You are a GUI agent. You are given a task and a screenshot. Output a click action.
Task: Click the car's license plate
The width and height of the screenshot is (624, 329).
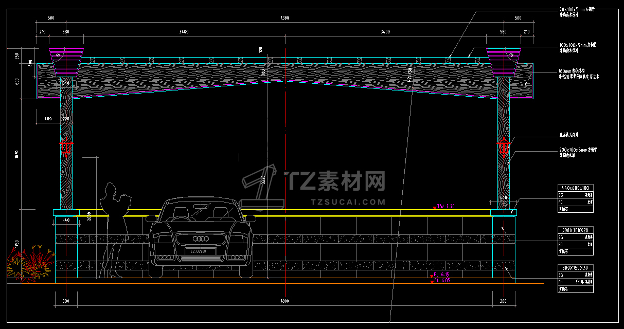(x=195, y=251)
